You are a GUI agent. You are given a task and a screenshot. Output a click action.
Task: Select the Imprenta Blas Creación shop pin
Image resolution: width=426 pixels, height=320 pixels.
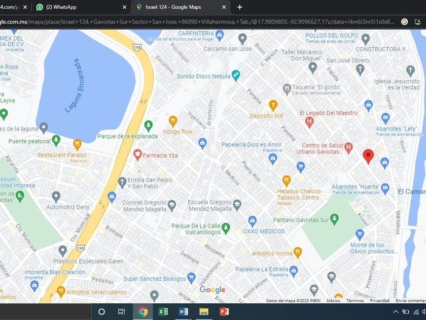pos(34,286)
